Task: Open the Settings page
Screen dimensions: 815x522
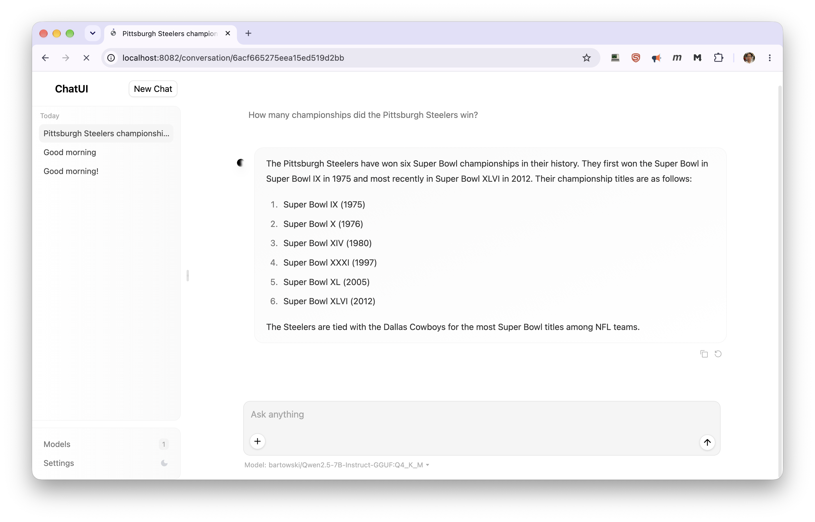Action: tap(106, 463)
